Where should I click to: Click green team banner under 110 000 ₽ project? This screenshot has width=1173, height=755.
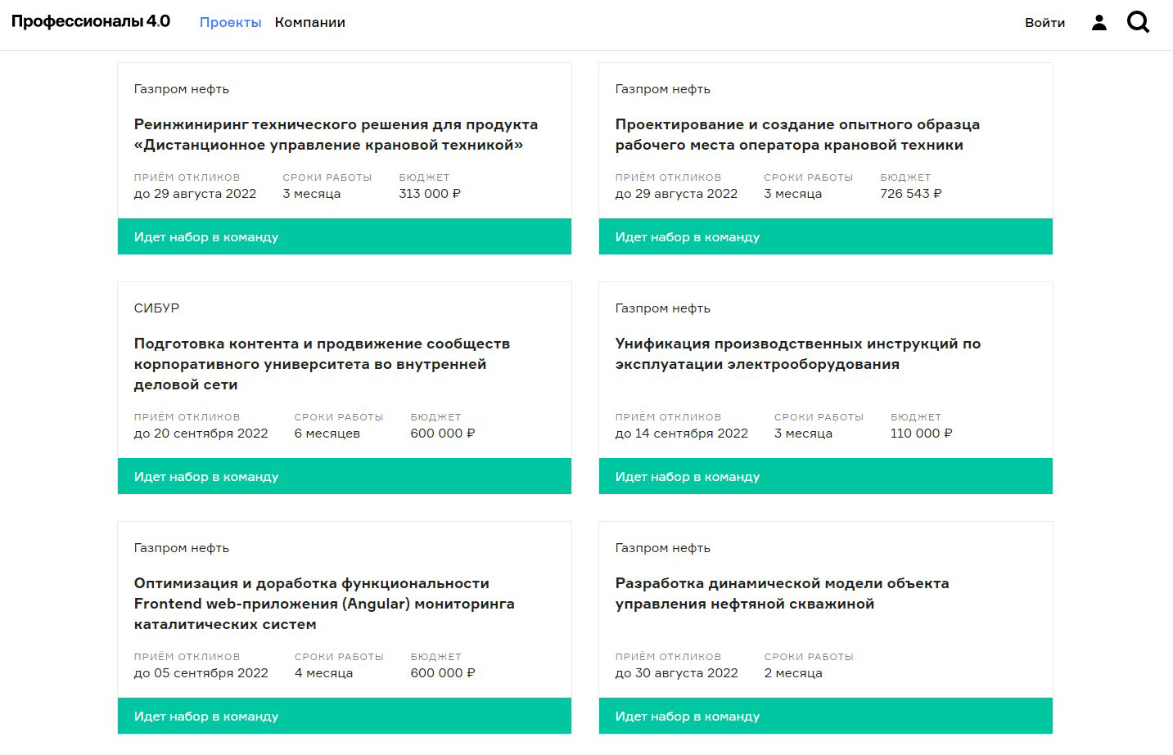point(826,476)
